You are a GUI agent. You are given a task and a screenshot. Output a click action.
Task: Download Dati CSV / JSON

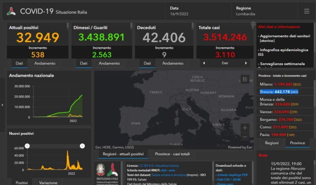click(229, 179)
